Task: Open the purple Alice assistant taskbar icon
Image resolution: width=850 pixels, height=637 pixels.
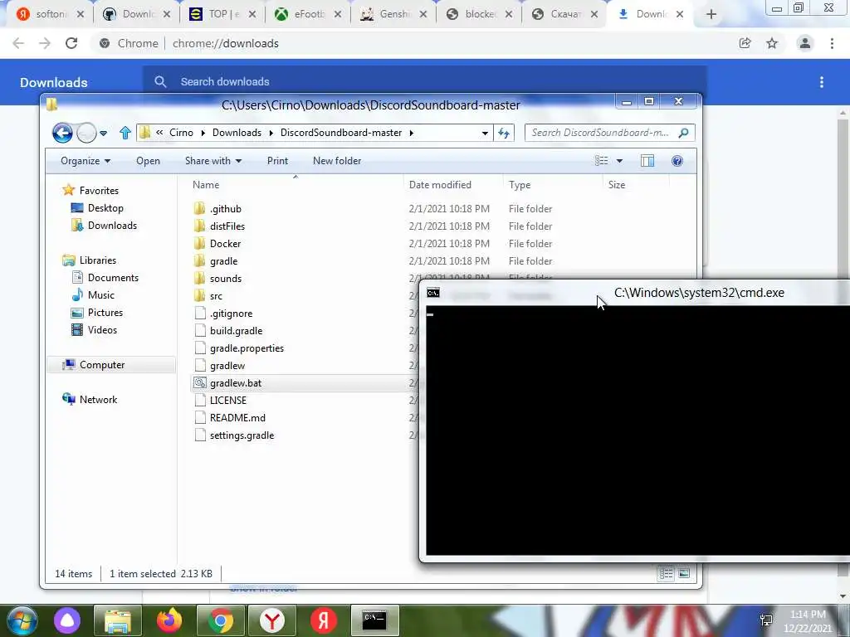Action: coord(67,620)
